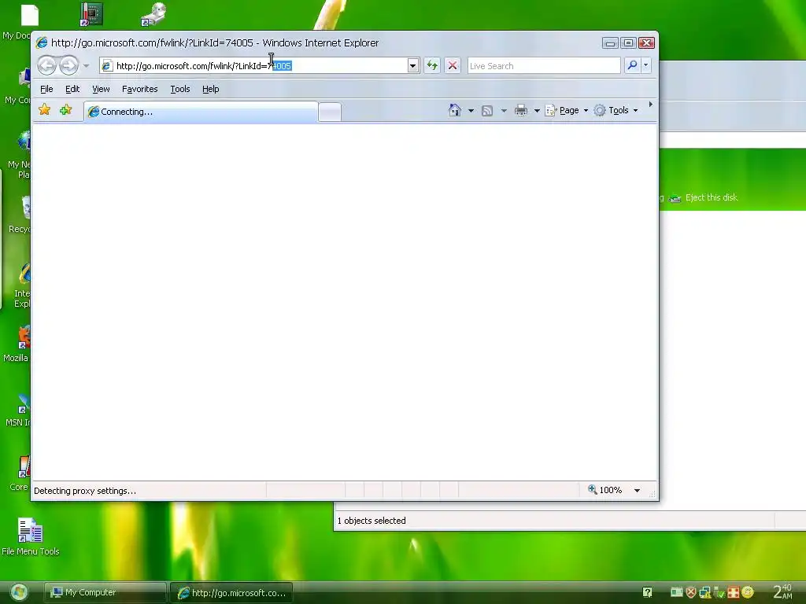Stop page loading with red X button
Screen dimensions: 806x604
[x=453, y=66]
